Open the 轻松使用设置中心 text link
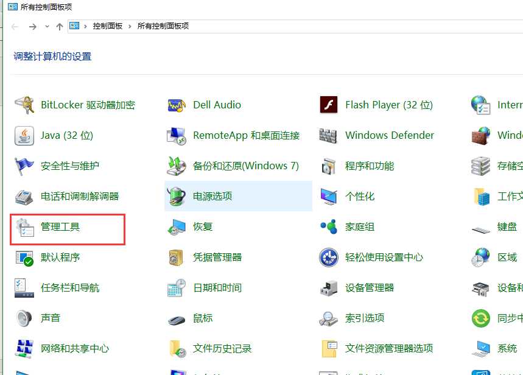523x375 pixels. pyautogui.click(x=384, y=258)
